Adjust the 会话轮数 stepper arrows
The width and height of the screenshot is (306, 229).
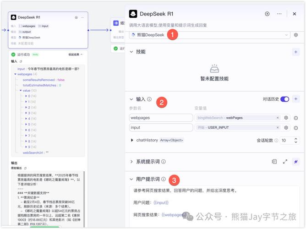[x=296, y=140]
